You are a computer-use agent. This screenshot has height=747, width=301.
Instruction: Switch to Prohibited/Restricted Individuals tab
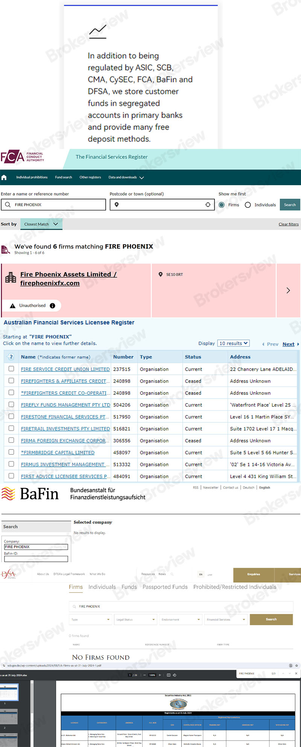tap(235, 587)
